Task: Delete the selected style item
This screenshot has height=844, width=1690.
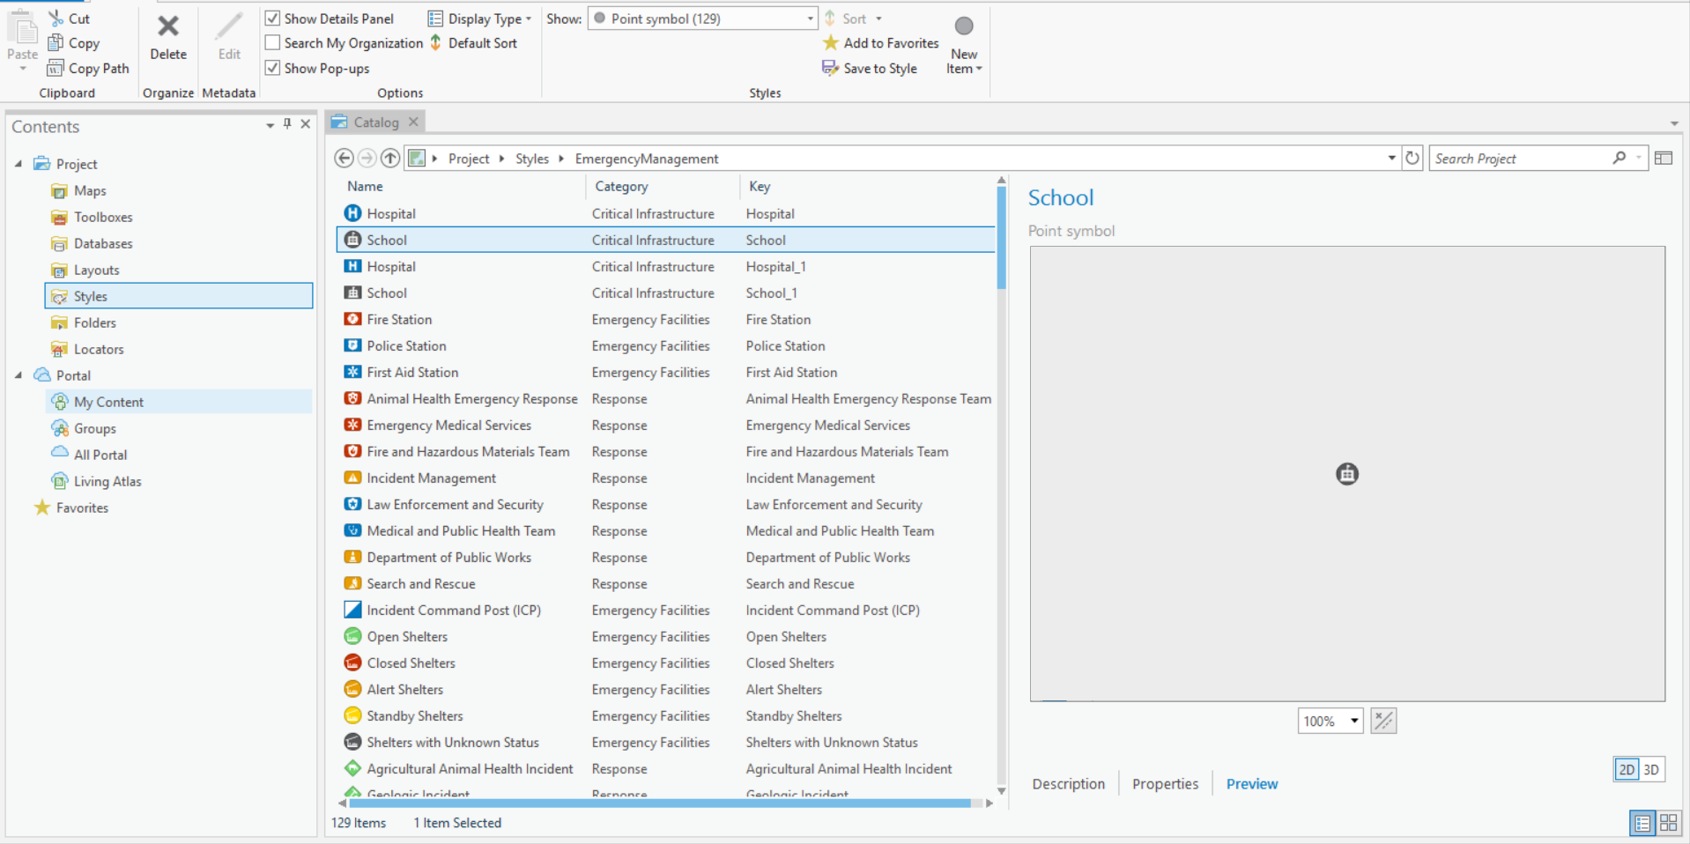Action: point(167,37)
